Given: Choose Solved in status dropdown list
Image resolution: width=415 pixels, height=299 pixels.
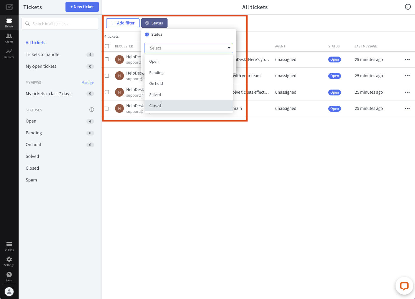Looking at the screenshot, I should (189, 95).
